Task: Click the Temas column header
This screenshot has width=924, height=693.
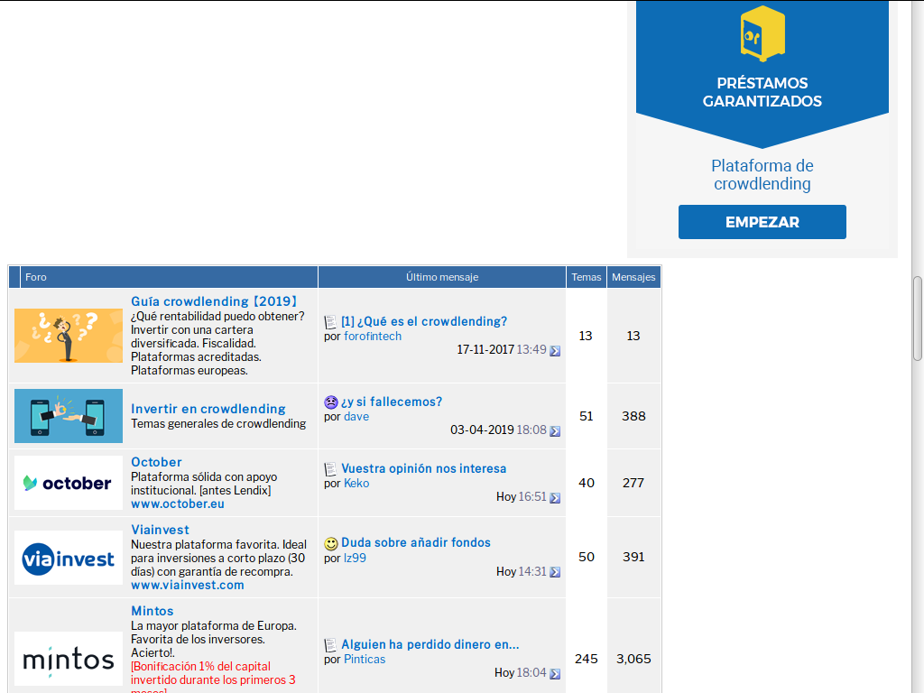Action: coord(587,277)
